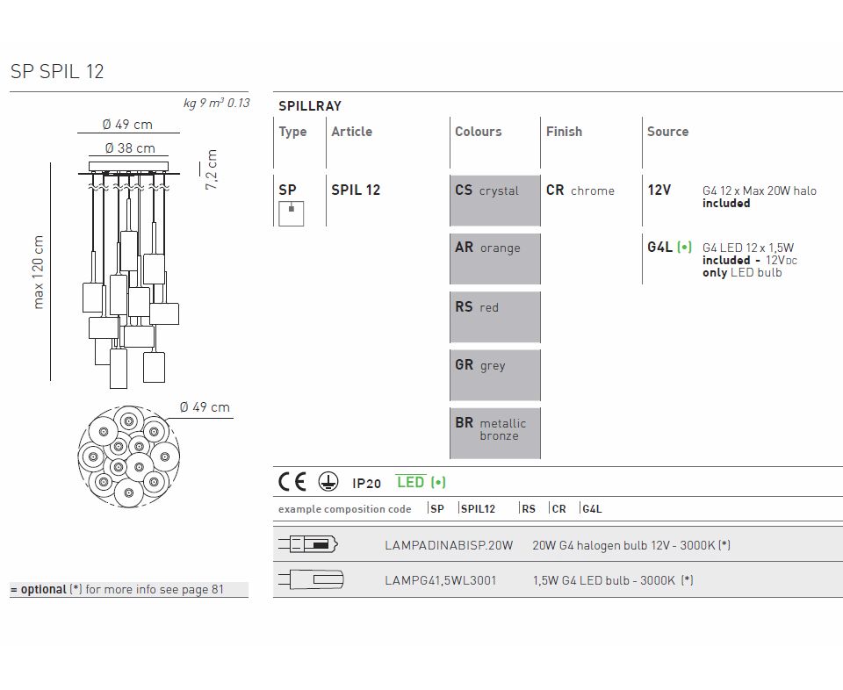
Task: Click the SP suspension type icon
Action: pos(291,213)
